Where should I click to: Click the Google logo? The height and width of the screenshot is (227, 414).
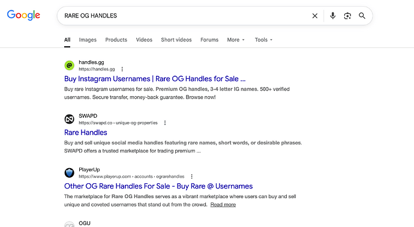[23, 16]
